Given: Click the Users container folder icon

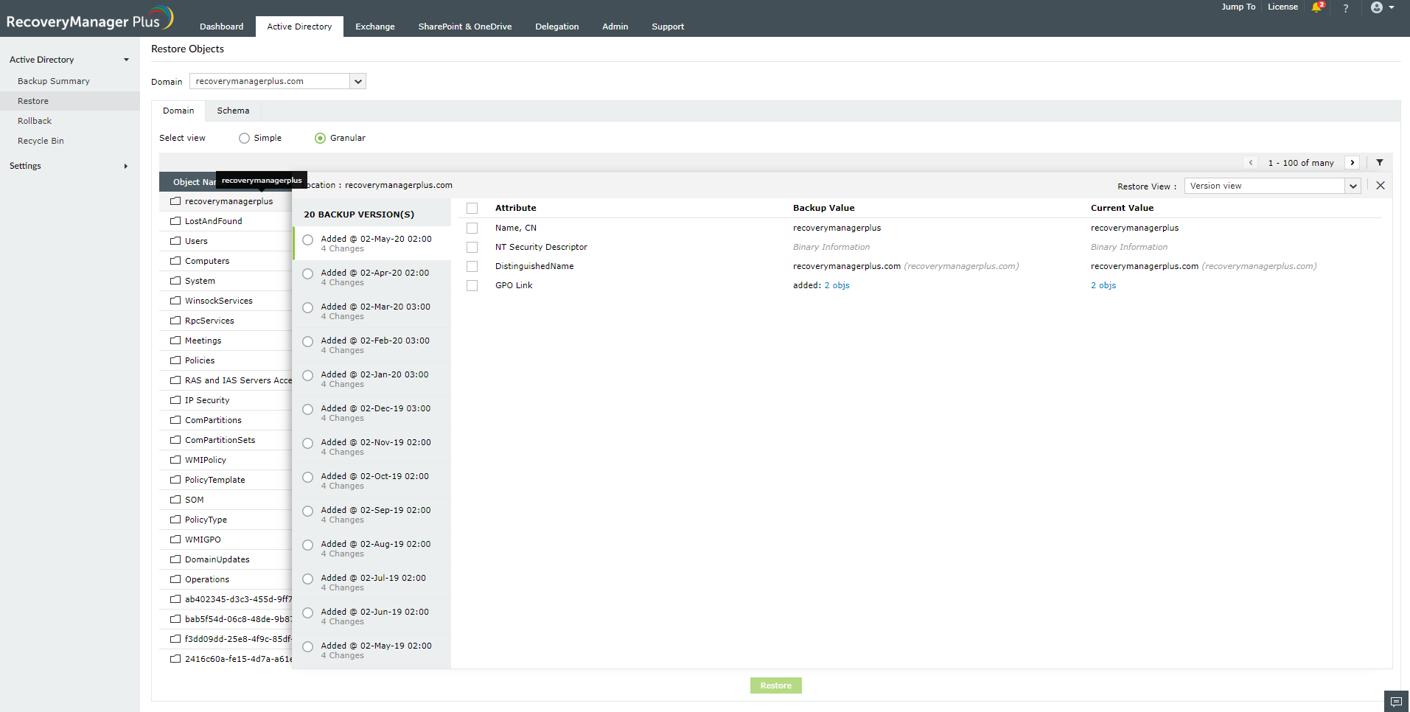Looking at the screenshot, I should tap(175, 241).
